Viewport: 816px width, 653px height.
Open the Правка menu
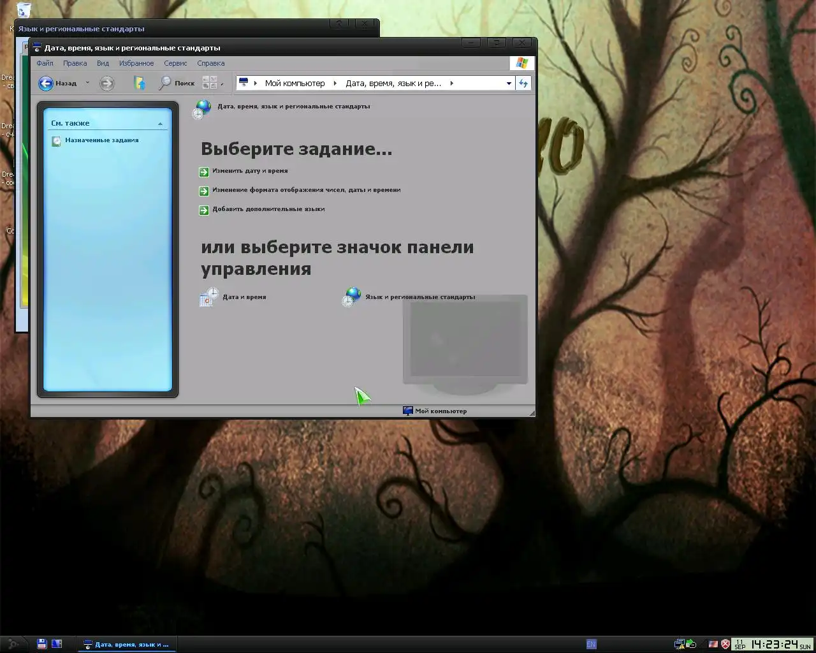[x=75, y=63]
